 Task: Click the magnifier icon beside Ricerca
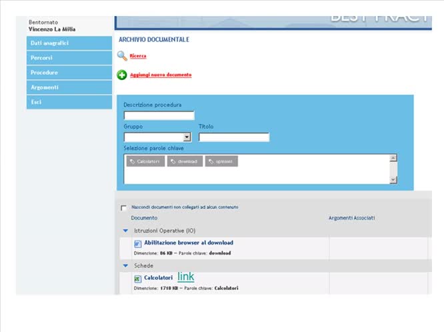pos(122,56)
